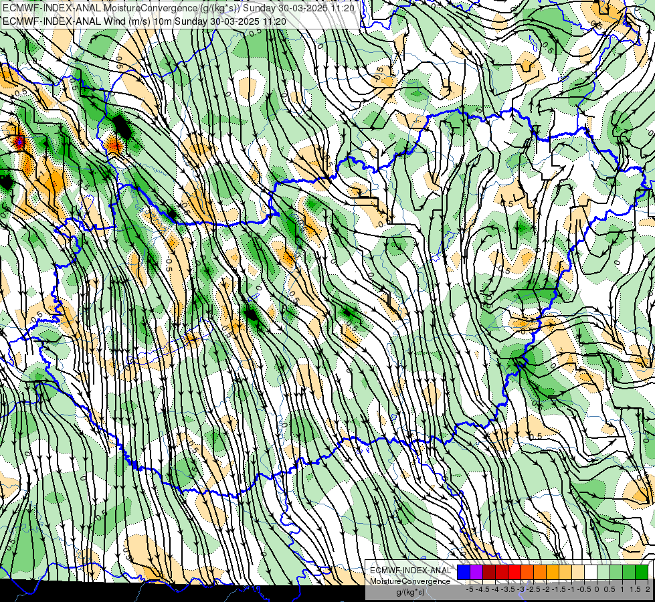Select the bright red swatch between -3.5 and -3

point(514,573)
